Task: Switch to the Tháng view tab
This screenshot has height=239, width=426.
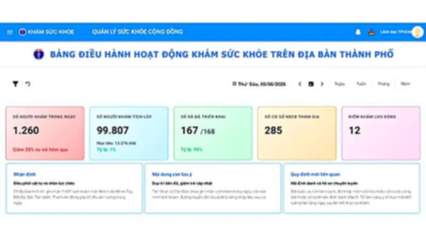Action: coord(383,84)
